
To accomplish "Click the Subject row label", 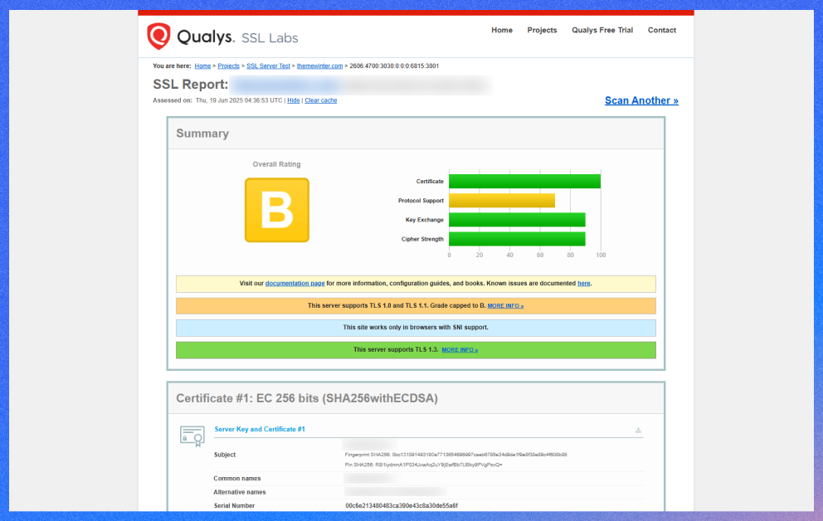I will [225, 455].
